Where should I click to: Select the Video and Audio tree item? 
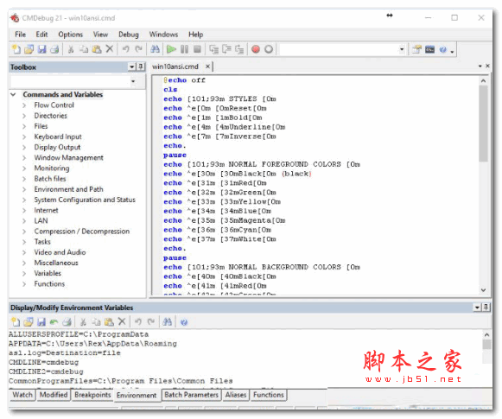(x=60, y=252)
